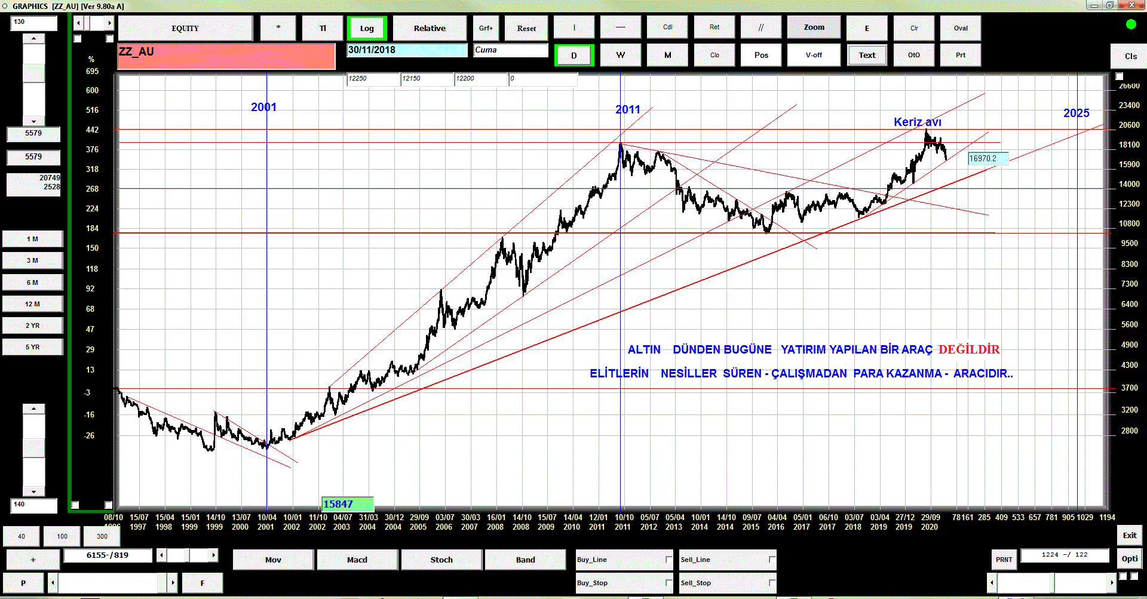This screenshot has width=1147, height=599.
Task: Select the horizontal line drawing tool button
Action: click(x=621, y=27)
